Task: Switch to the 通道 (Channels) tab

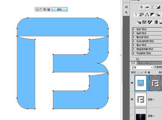Action: click(x=140, y=63)
